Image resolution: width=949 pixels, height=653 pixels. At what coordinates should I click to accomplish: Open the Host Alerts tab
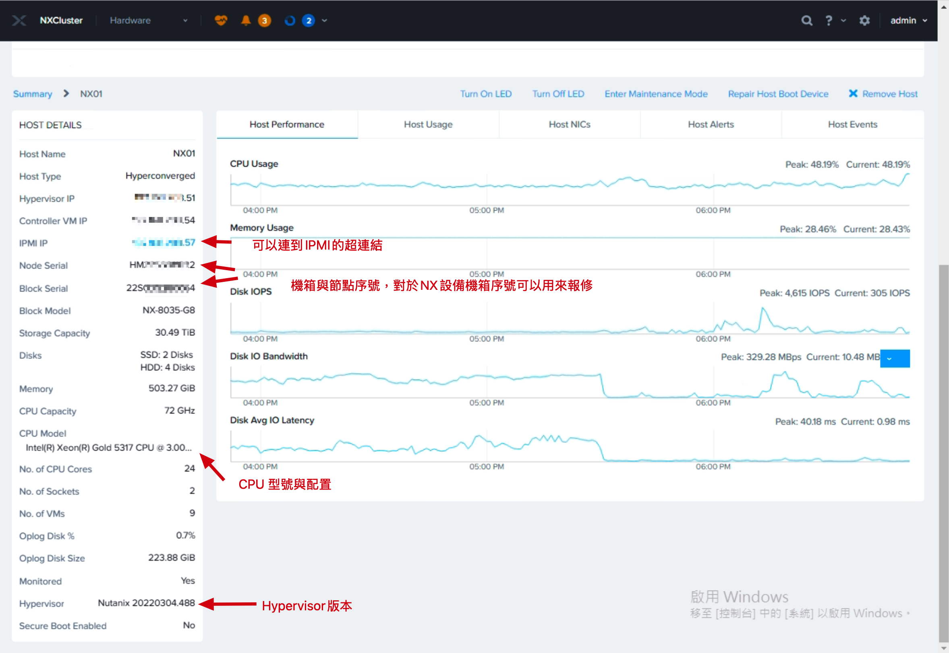point(710,124)
